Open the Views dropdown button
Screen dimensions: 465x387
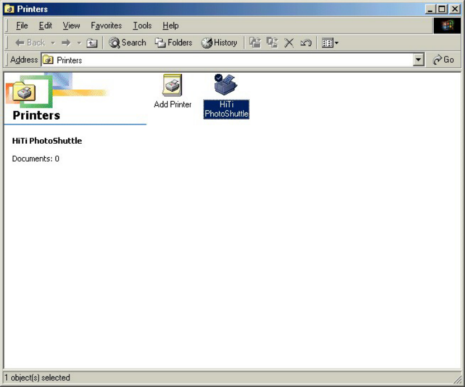(x=330, y=43)
